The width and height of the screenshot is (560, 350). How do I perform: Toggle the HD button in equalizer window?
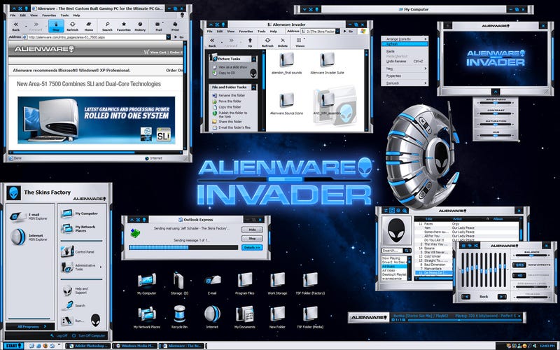tap(519, 275)
